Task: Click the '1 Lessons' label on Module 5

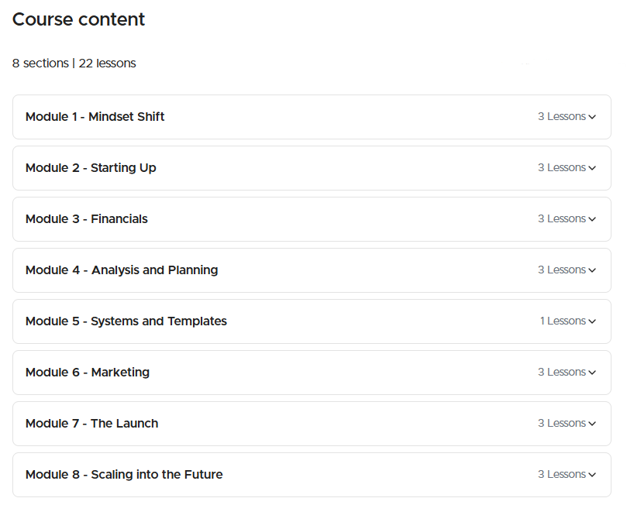Action: pyautogui.click(x=563, y=321)
